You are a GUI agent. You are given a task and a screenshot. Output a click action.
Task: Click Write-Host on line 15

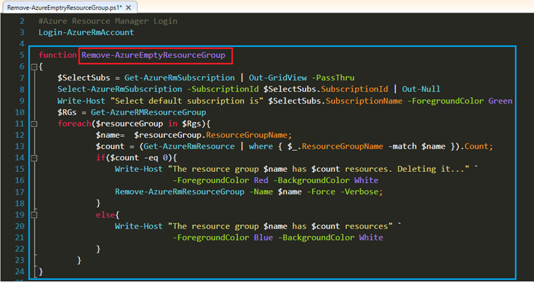pyautogui.click(x=139, y=169)
